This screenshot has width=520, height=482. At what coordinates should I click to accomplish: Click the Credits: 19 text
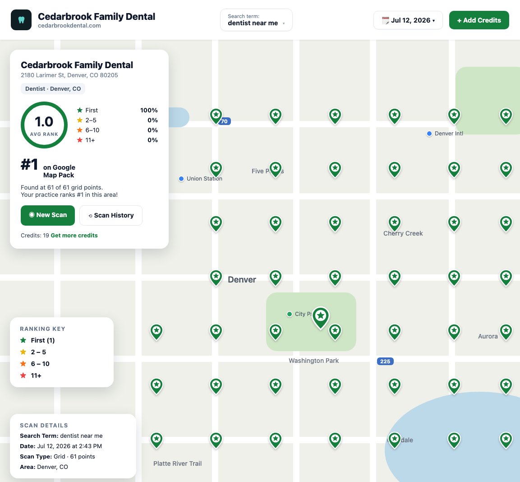[35, 235]
